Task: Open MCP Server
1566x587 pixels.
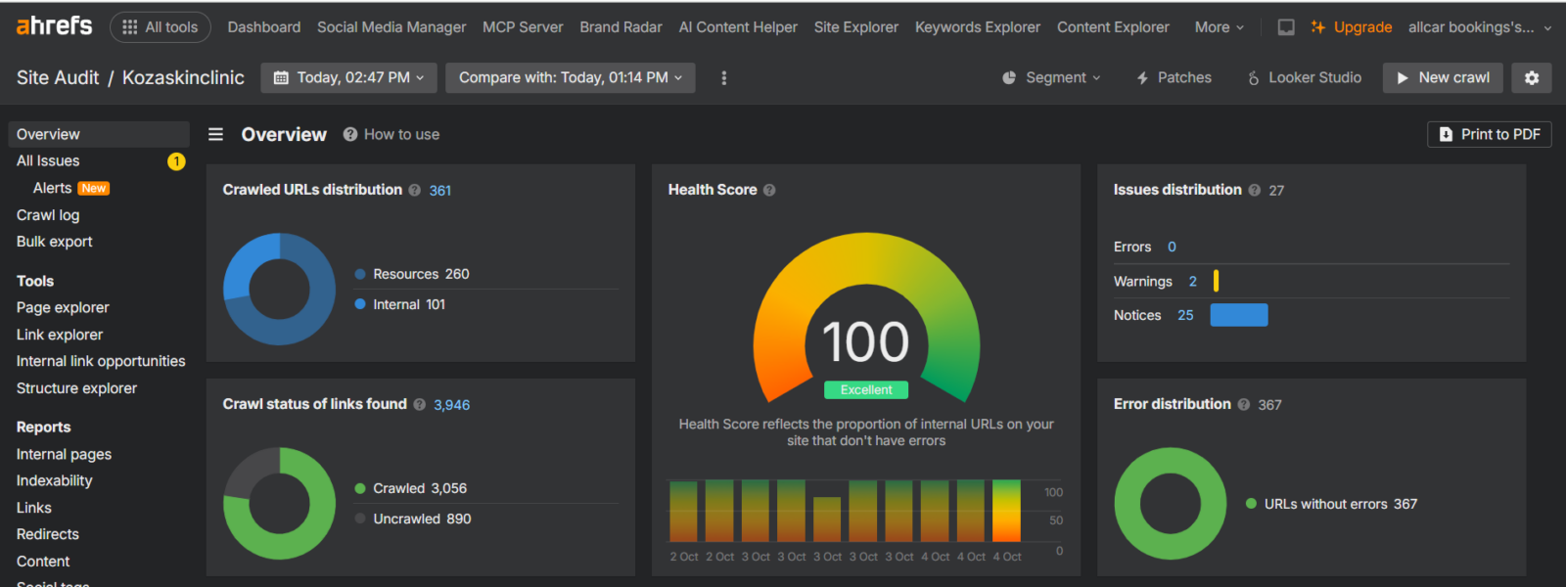Action: coord(523,27)
